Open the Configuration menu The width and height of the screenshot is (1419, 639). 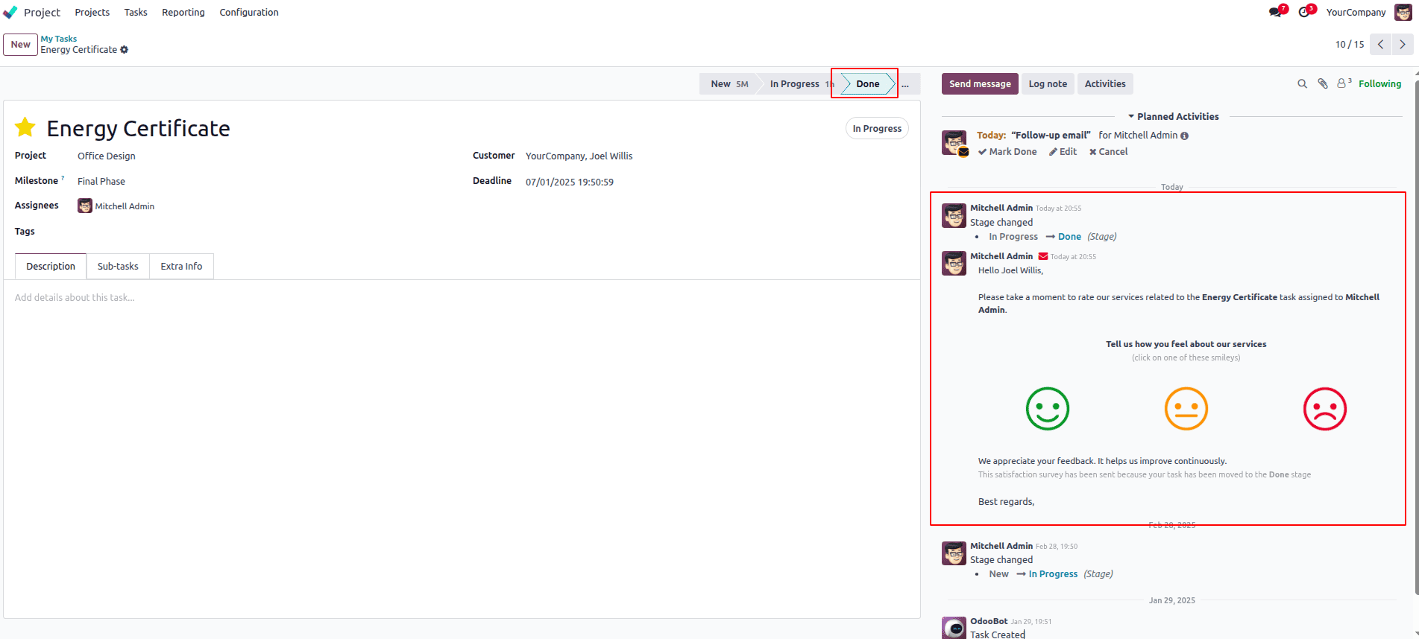249,12
